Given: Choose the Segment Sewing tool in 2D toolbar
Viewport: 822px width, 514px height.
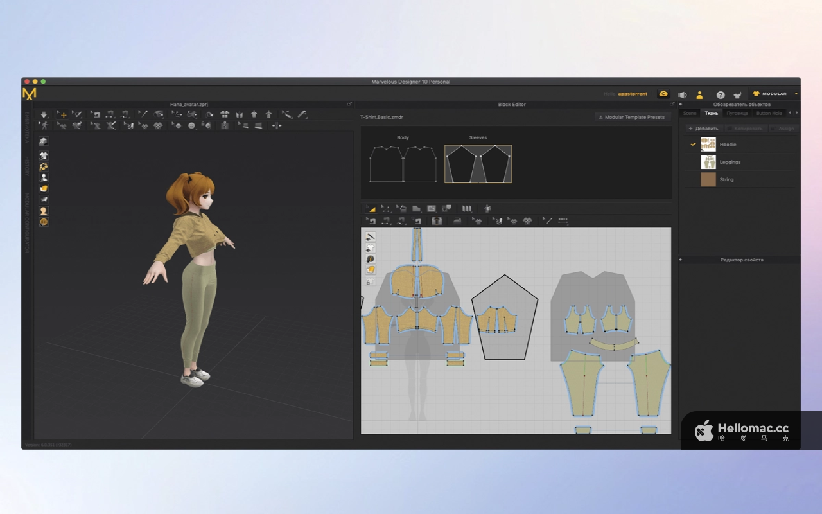Looking at the screenshot, I should tap(386, 220).
